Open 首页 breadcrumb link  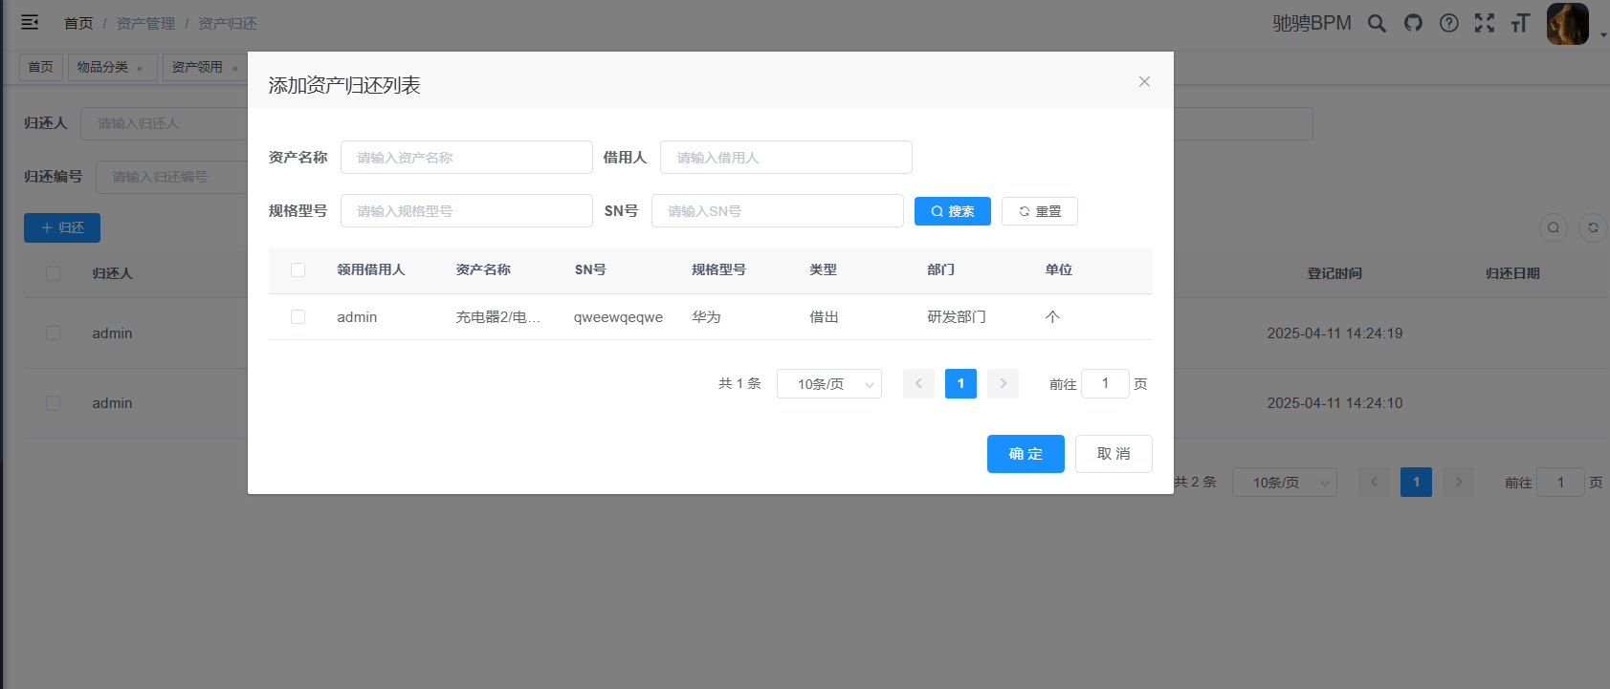pyautogui.click(x=78, y=23)
